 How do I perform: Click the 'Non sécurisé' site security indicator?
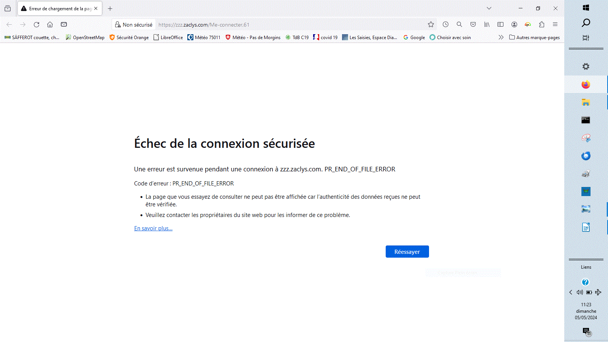(134, 25)
